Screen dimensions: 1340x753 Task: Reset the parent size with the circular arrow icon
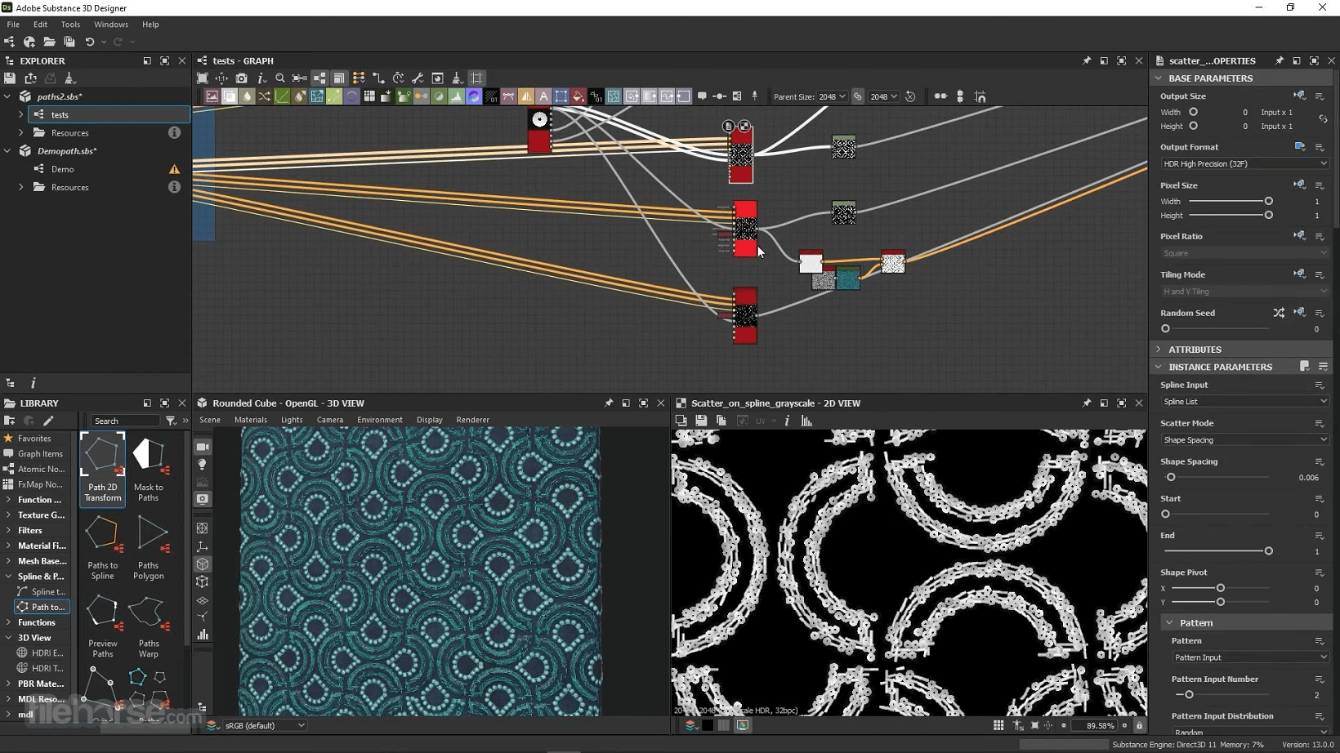click(910, 96)
